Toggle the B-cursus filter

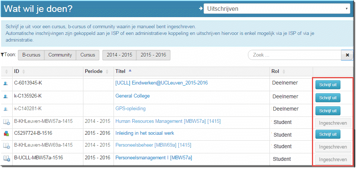pos(31,55)
